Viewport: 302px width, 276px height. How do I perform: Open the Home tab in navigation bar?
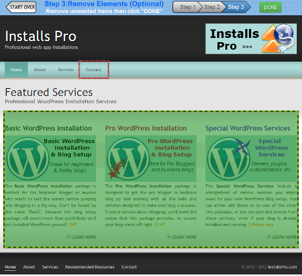[x=16, y=70]
